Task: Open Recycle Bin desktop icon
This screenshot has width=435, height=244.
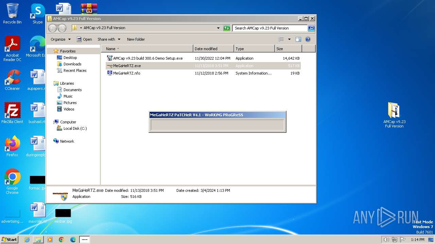Action: click(12, 14)
